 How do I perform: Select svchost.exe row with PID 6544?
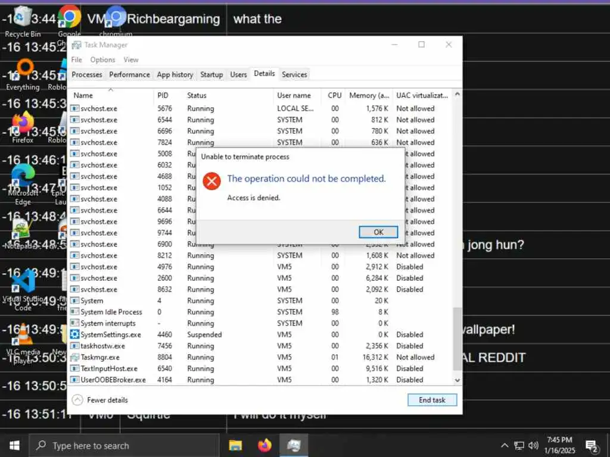261,120
